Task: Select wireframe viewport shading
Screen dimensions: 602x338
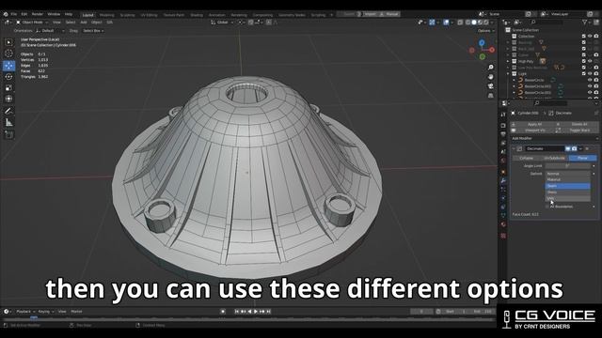Action: pos(468,23)
